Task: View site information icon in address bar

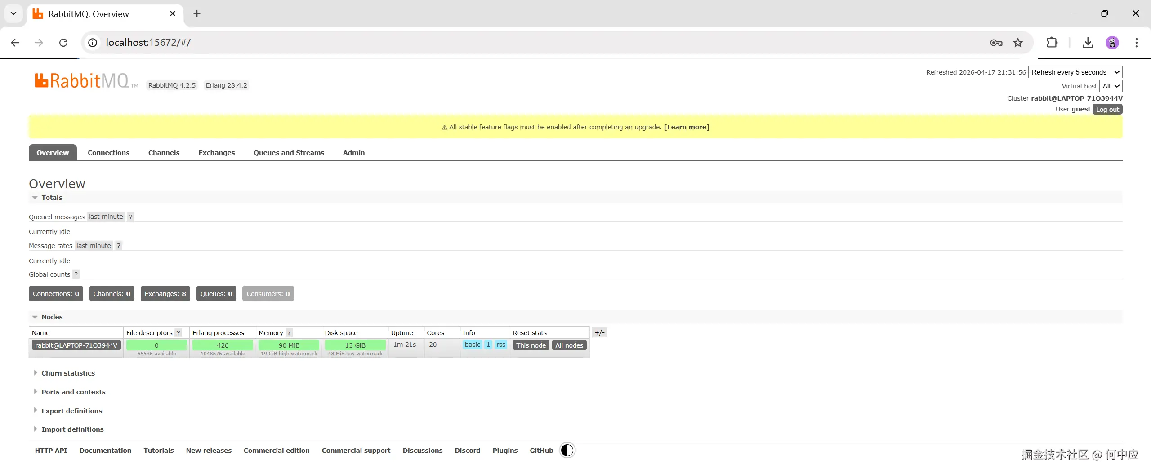Action: tap(93, 43)
